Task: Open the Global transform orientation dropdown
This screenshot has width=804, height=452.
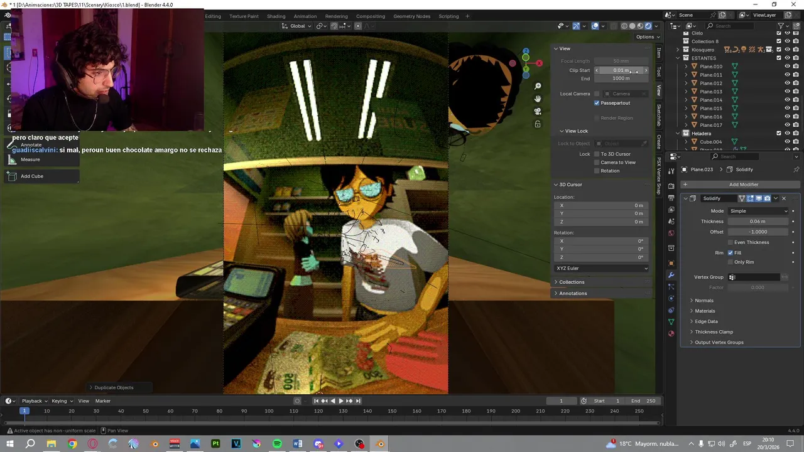Action: 296,26
